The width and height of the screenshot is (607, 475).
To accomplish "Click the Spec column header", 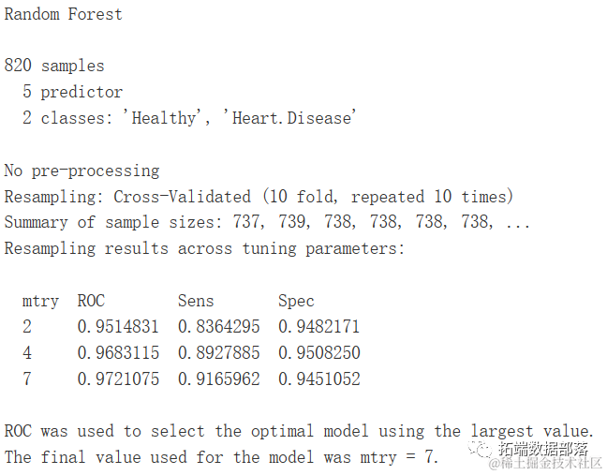I will point(296,301).
